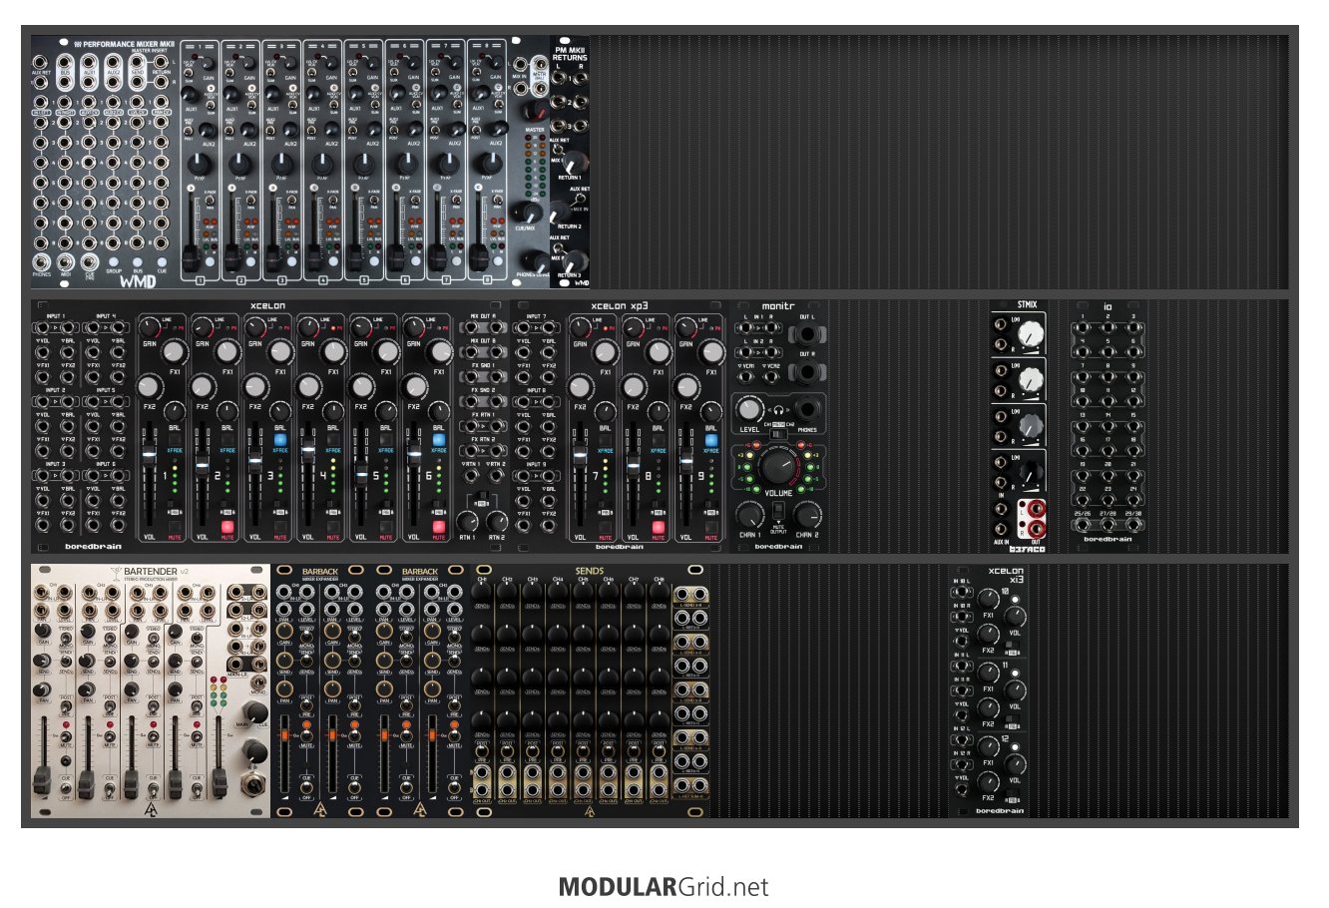Screen dimensions: 1329x908
Task: Turn the Monitr CHAN 2 knob
Action: point(806,515)
